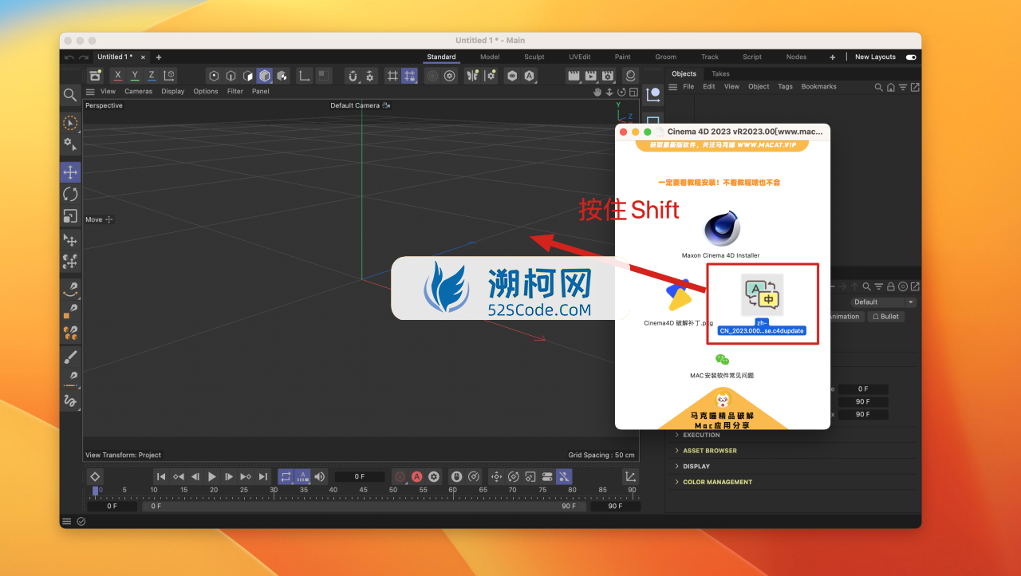This screenshot has height=576, width=1021.
Task: Select Polygons mode in the top toolbar
Action: 247,76
